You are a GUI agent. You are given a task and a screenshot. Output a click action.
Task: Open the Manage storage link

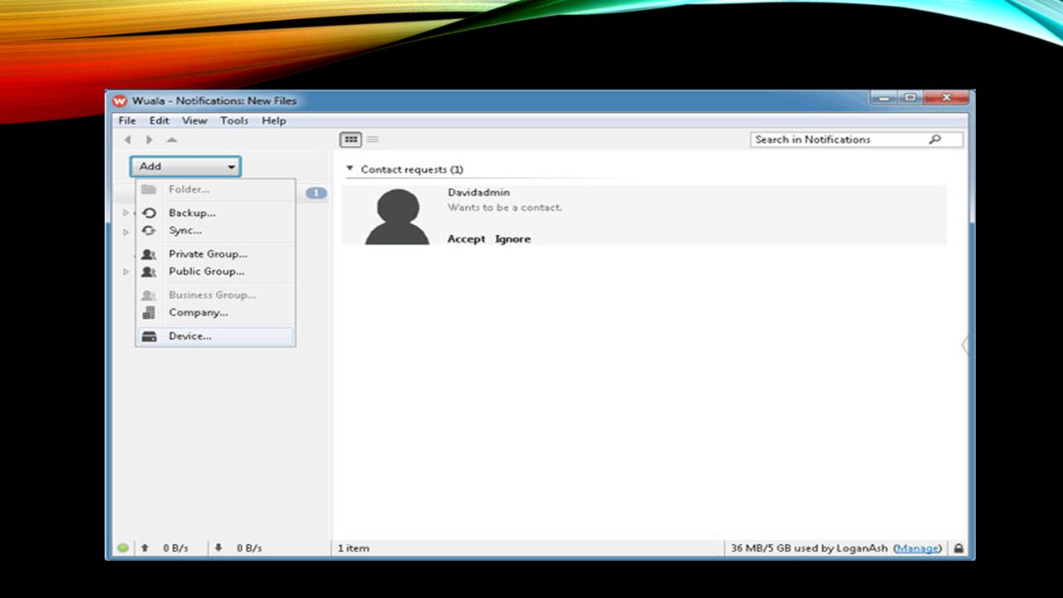coord(918,548)
